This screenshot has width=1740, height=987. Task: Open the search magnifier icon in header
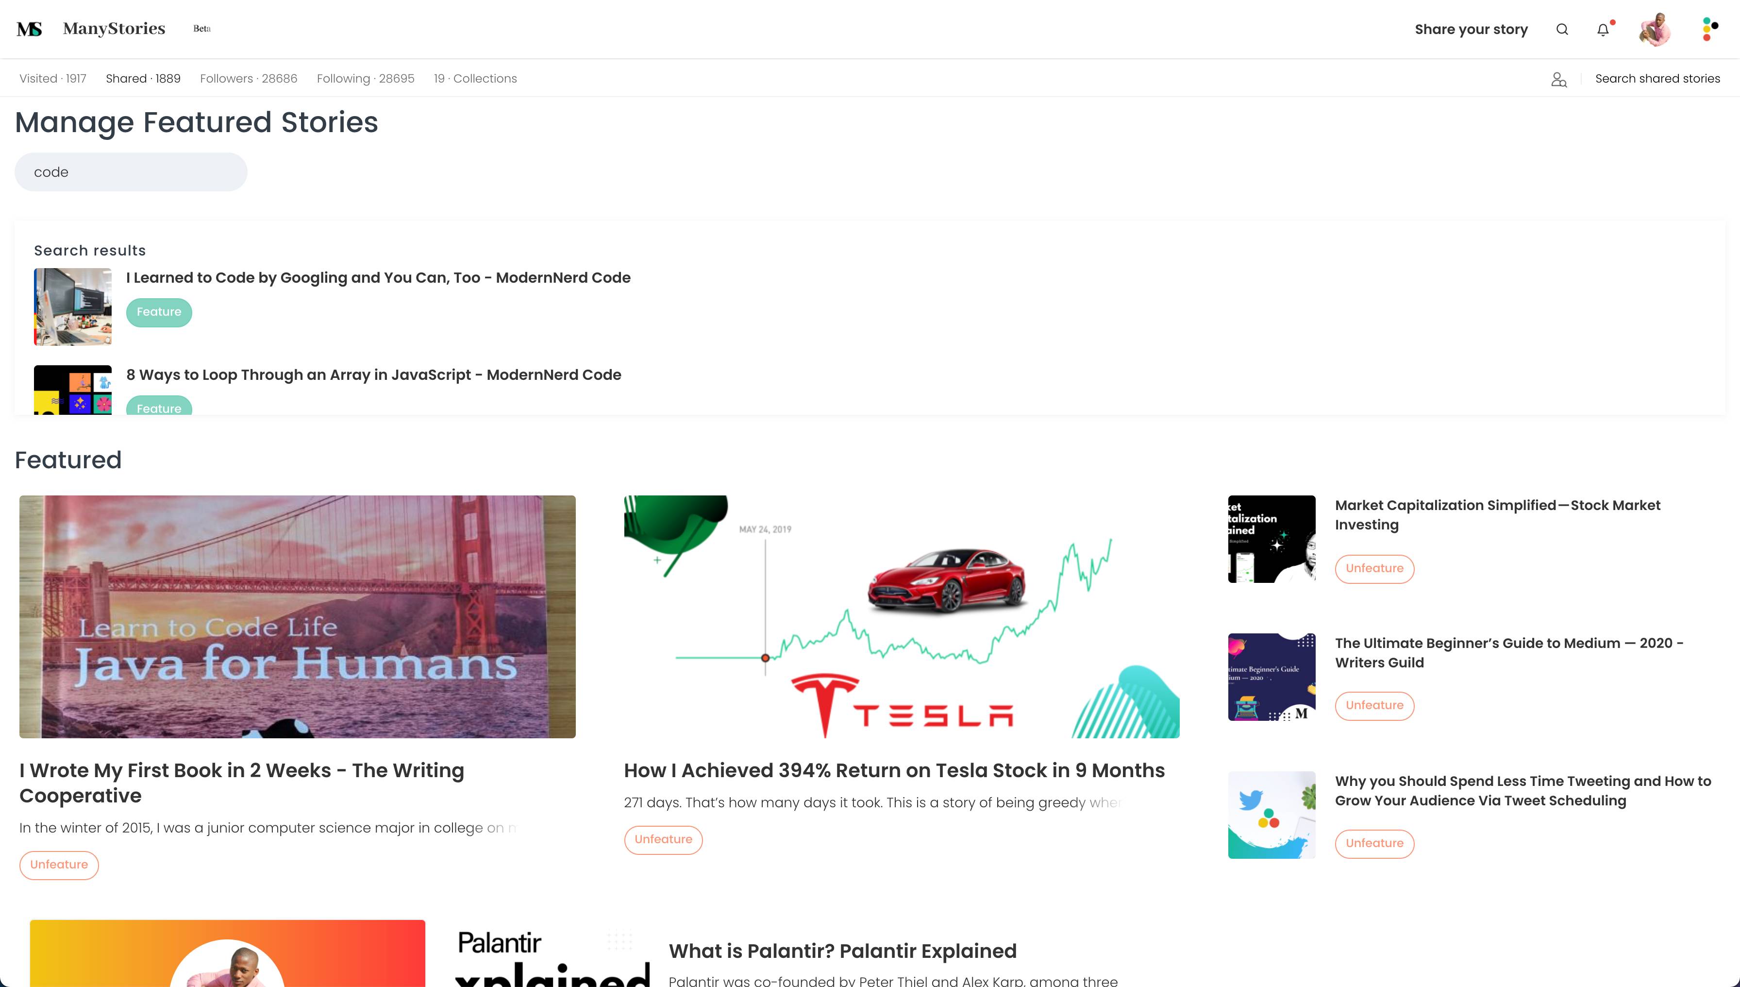[1562, 29]
